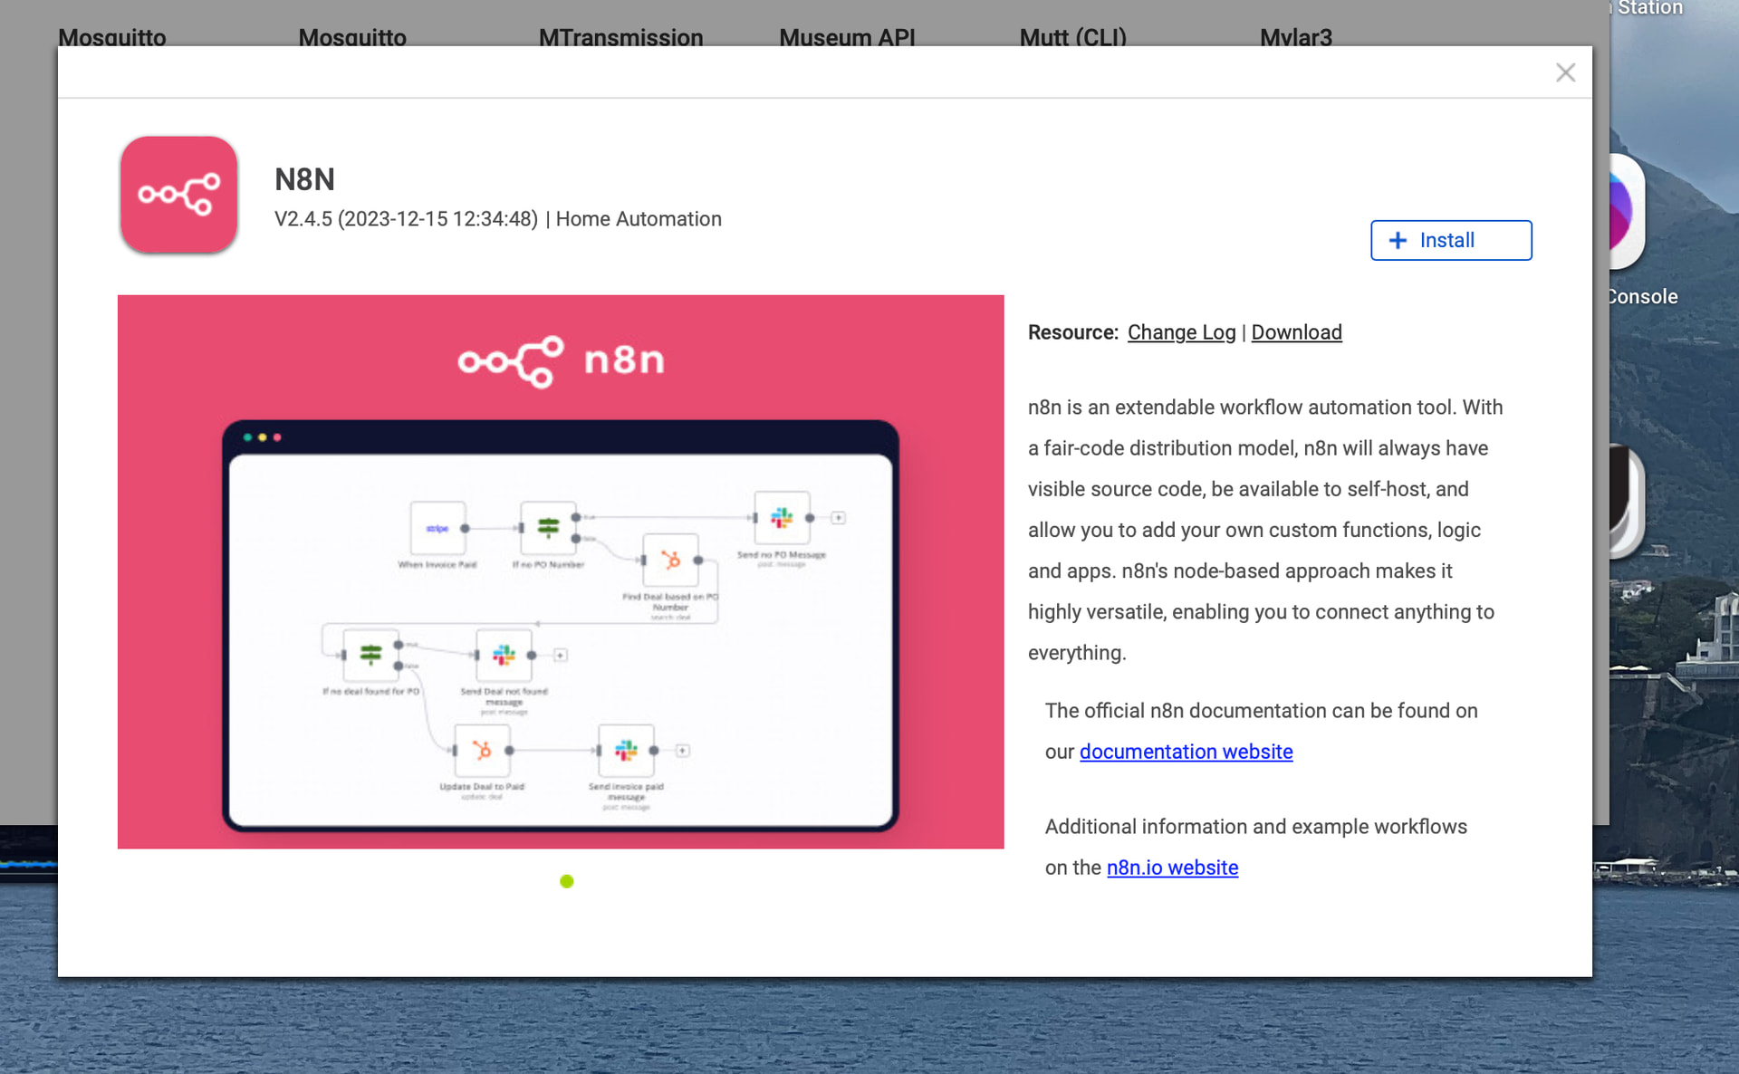The image size is (1739, 1074).
Task: Open the Download resource link
Action: tap(1296, 332)
